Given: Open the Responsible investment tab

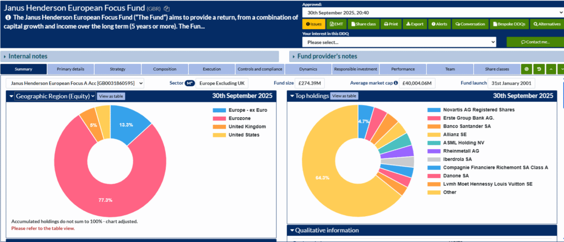Looking at the screenshot, I should tap(355, 69).
